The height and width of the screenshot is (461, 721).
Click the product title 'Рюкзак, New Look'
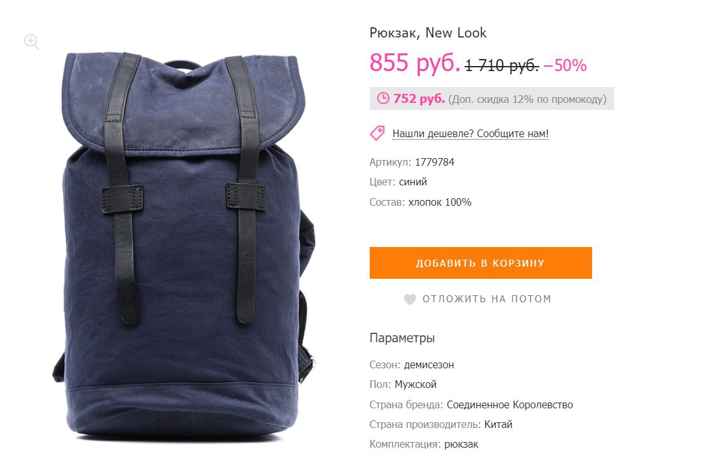tap(428, 32)
